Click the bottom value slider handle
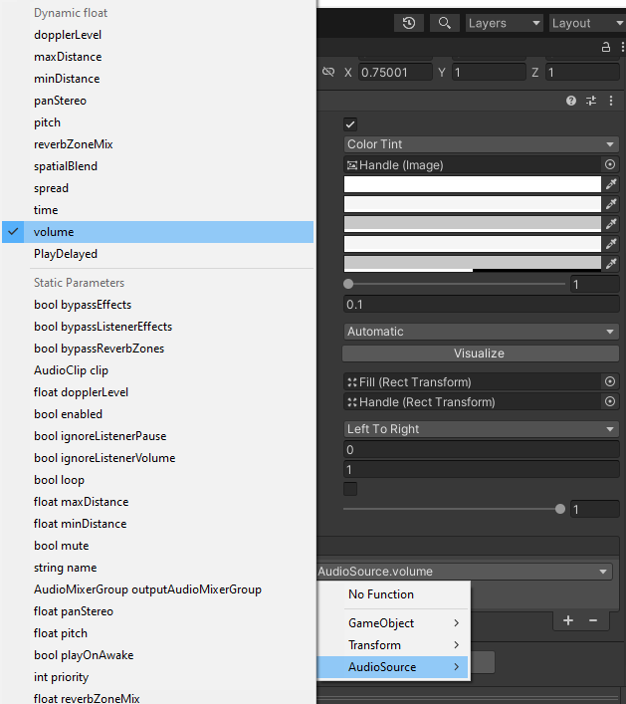The height and width of the screenshot is (704, 626). point(560,509)
